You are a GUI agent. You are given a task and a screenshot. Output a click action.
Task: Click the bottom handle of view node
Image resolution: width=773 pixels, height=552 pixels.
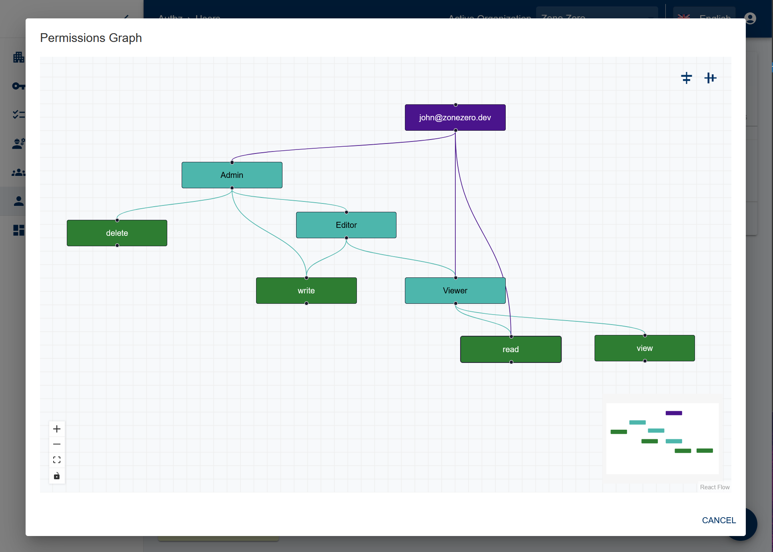[x=645, y=361]
